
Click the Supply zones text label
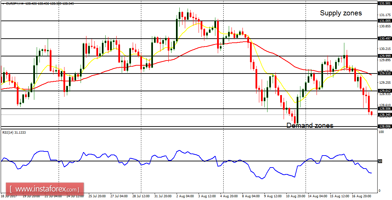pos(341,13)
